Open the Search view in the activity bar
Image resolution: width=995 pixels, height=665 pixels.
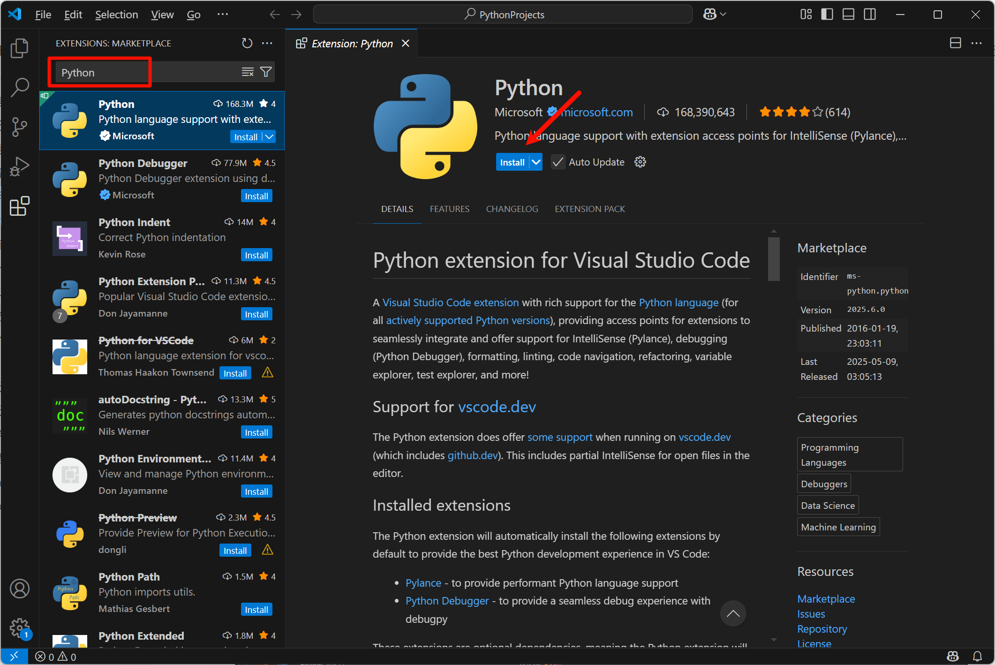pyautogui.click(x=20, y=87)
